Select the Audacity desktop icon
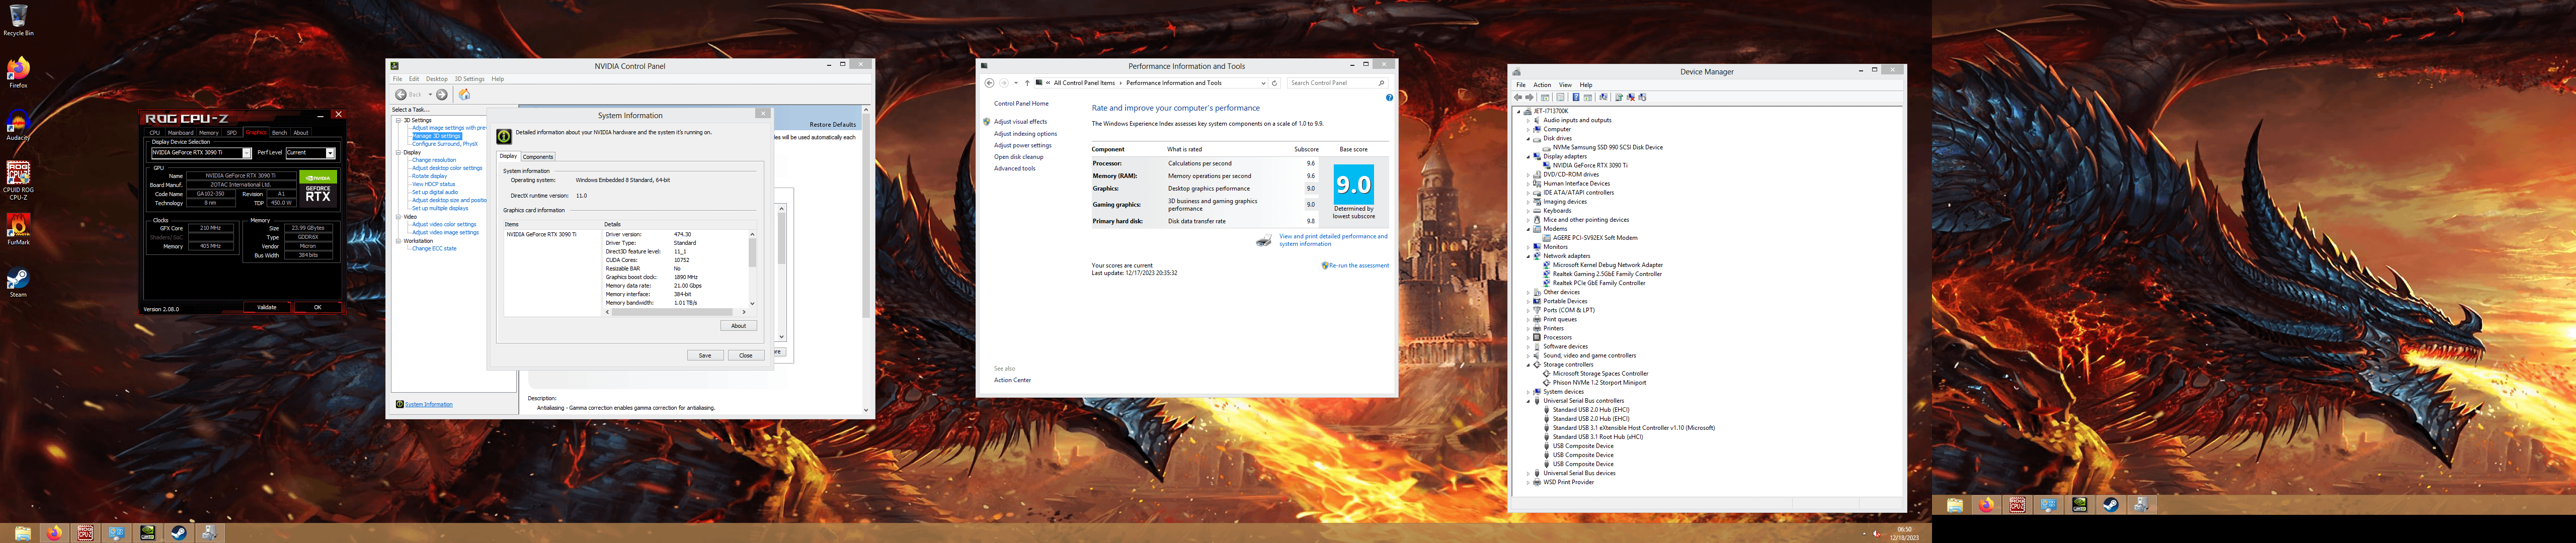Image resolution: width=2576 pixels, height=543 pixels. [x=18, y=125]
